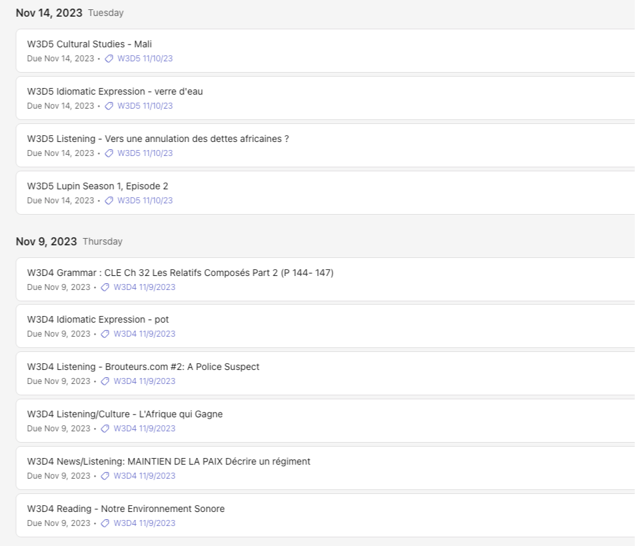Open W3D4 11/9/2023 tag under MAINTIEN DE LA PAIX
Viewport: 635px width, 546px height.
(x=145, y=476)
